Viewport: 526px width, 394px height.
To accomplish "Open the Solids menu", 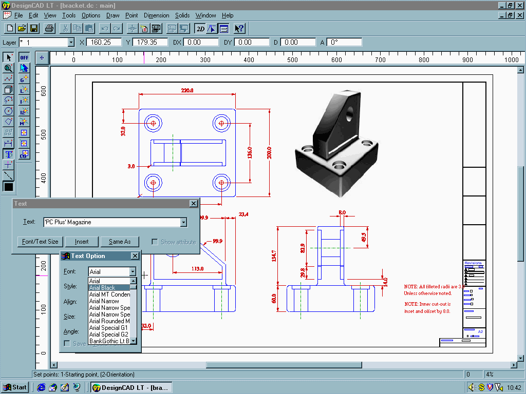I will [182, 15].
